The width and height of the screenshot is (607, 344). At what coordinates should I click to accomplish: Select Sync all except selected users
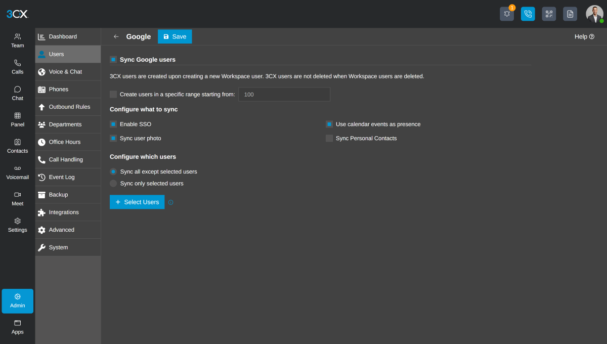point(113,171)
